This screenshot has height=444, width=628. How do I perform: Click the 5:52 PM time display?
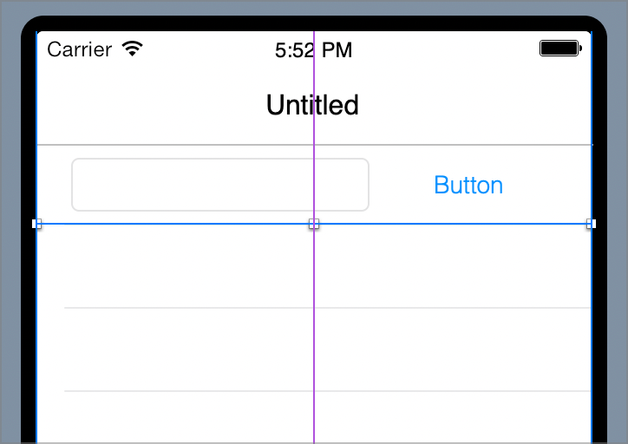point(313,50)
